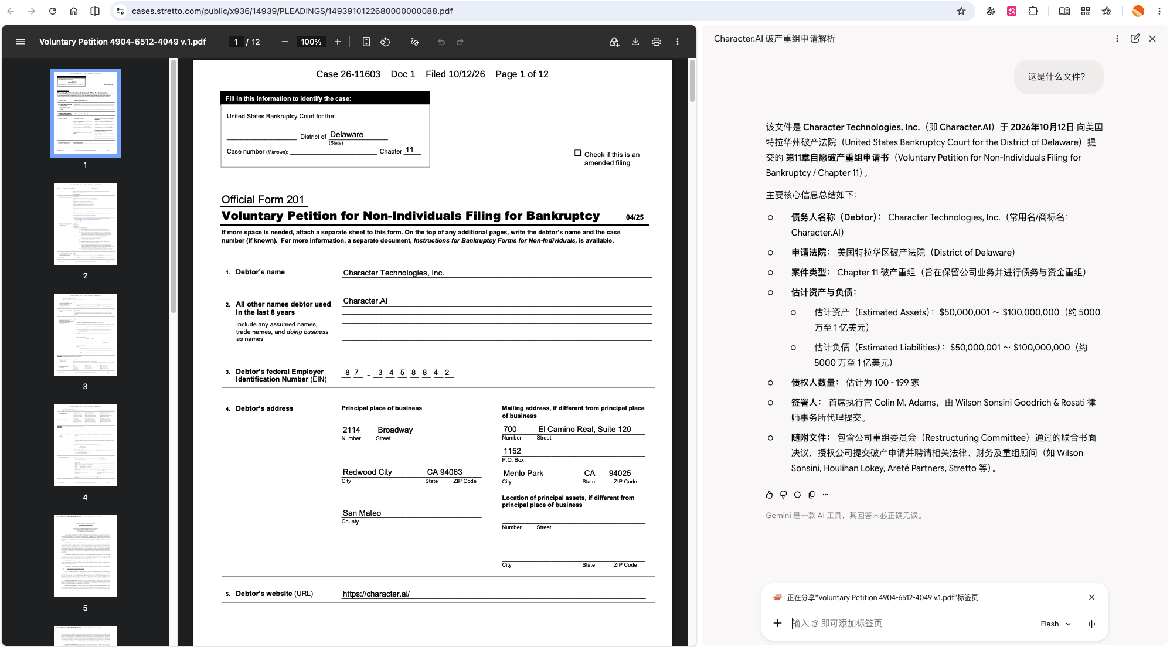Viewport: 1170px width, 647px height.
Task: Print the PDF document
Action: click(657, 42)
